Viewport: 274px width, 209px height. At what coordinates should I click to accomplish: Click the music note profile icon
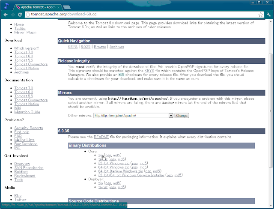(x=7, y=6)
